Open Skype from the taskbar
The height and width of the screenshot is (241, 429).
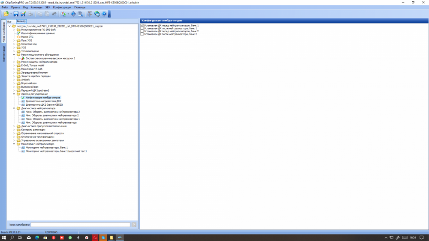tap(103, 238)
